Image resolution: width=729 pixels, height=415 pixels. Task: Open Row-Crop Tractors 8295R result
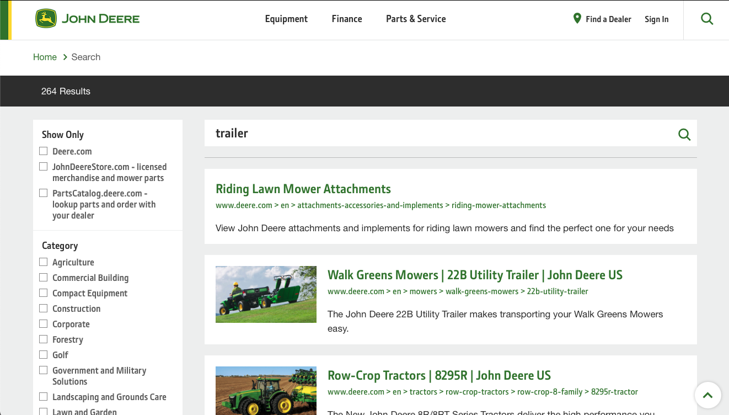(439, 376)
